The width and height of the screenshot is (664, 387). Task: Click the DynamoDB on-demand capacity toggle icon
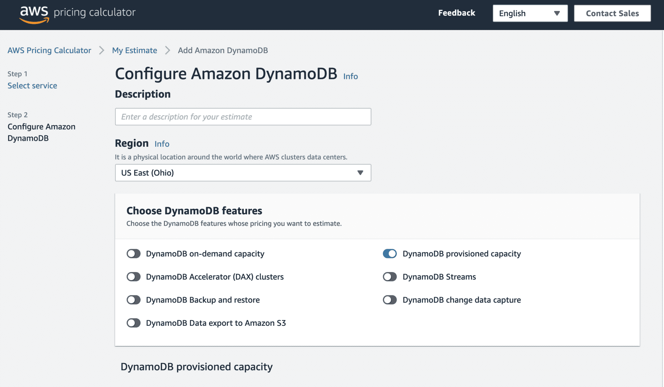134,253
